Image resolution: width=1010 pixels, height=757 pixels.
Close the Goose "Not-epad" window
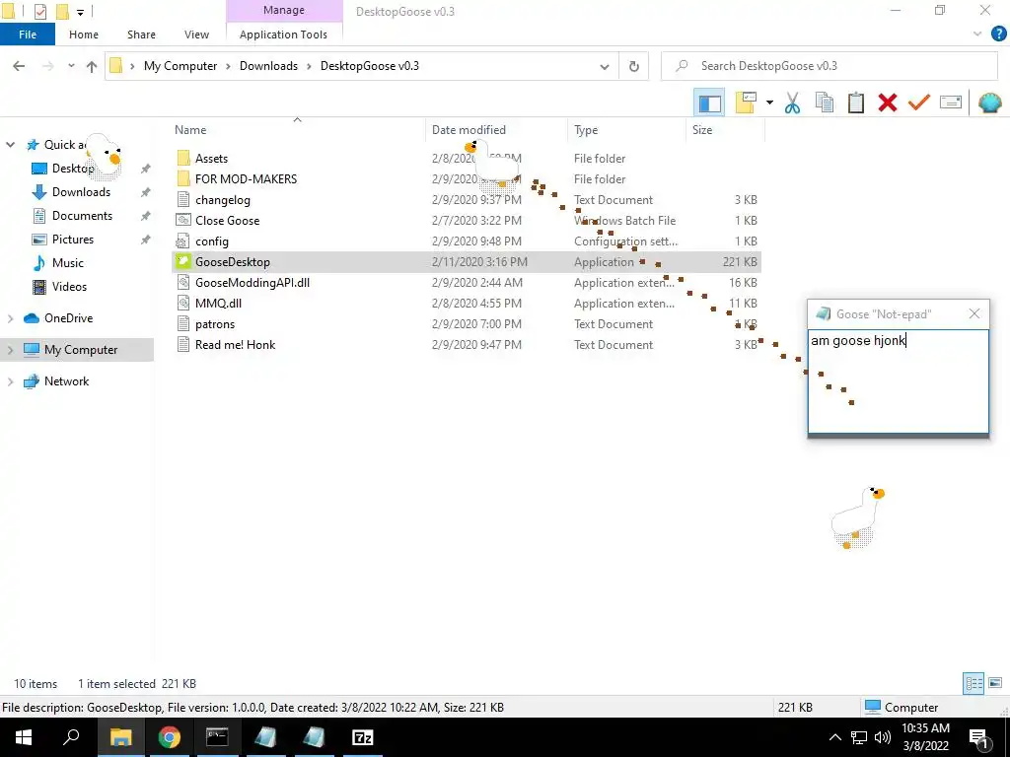click(x=974, y=313)
